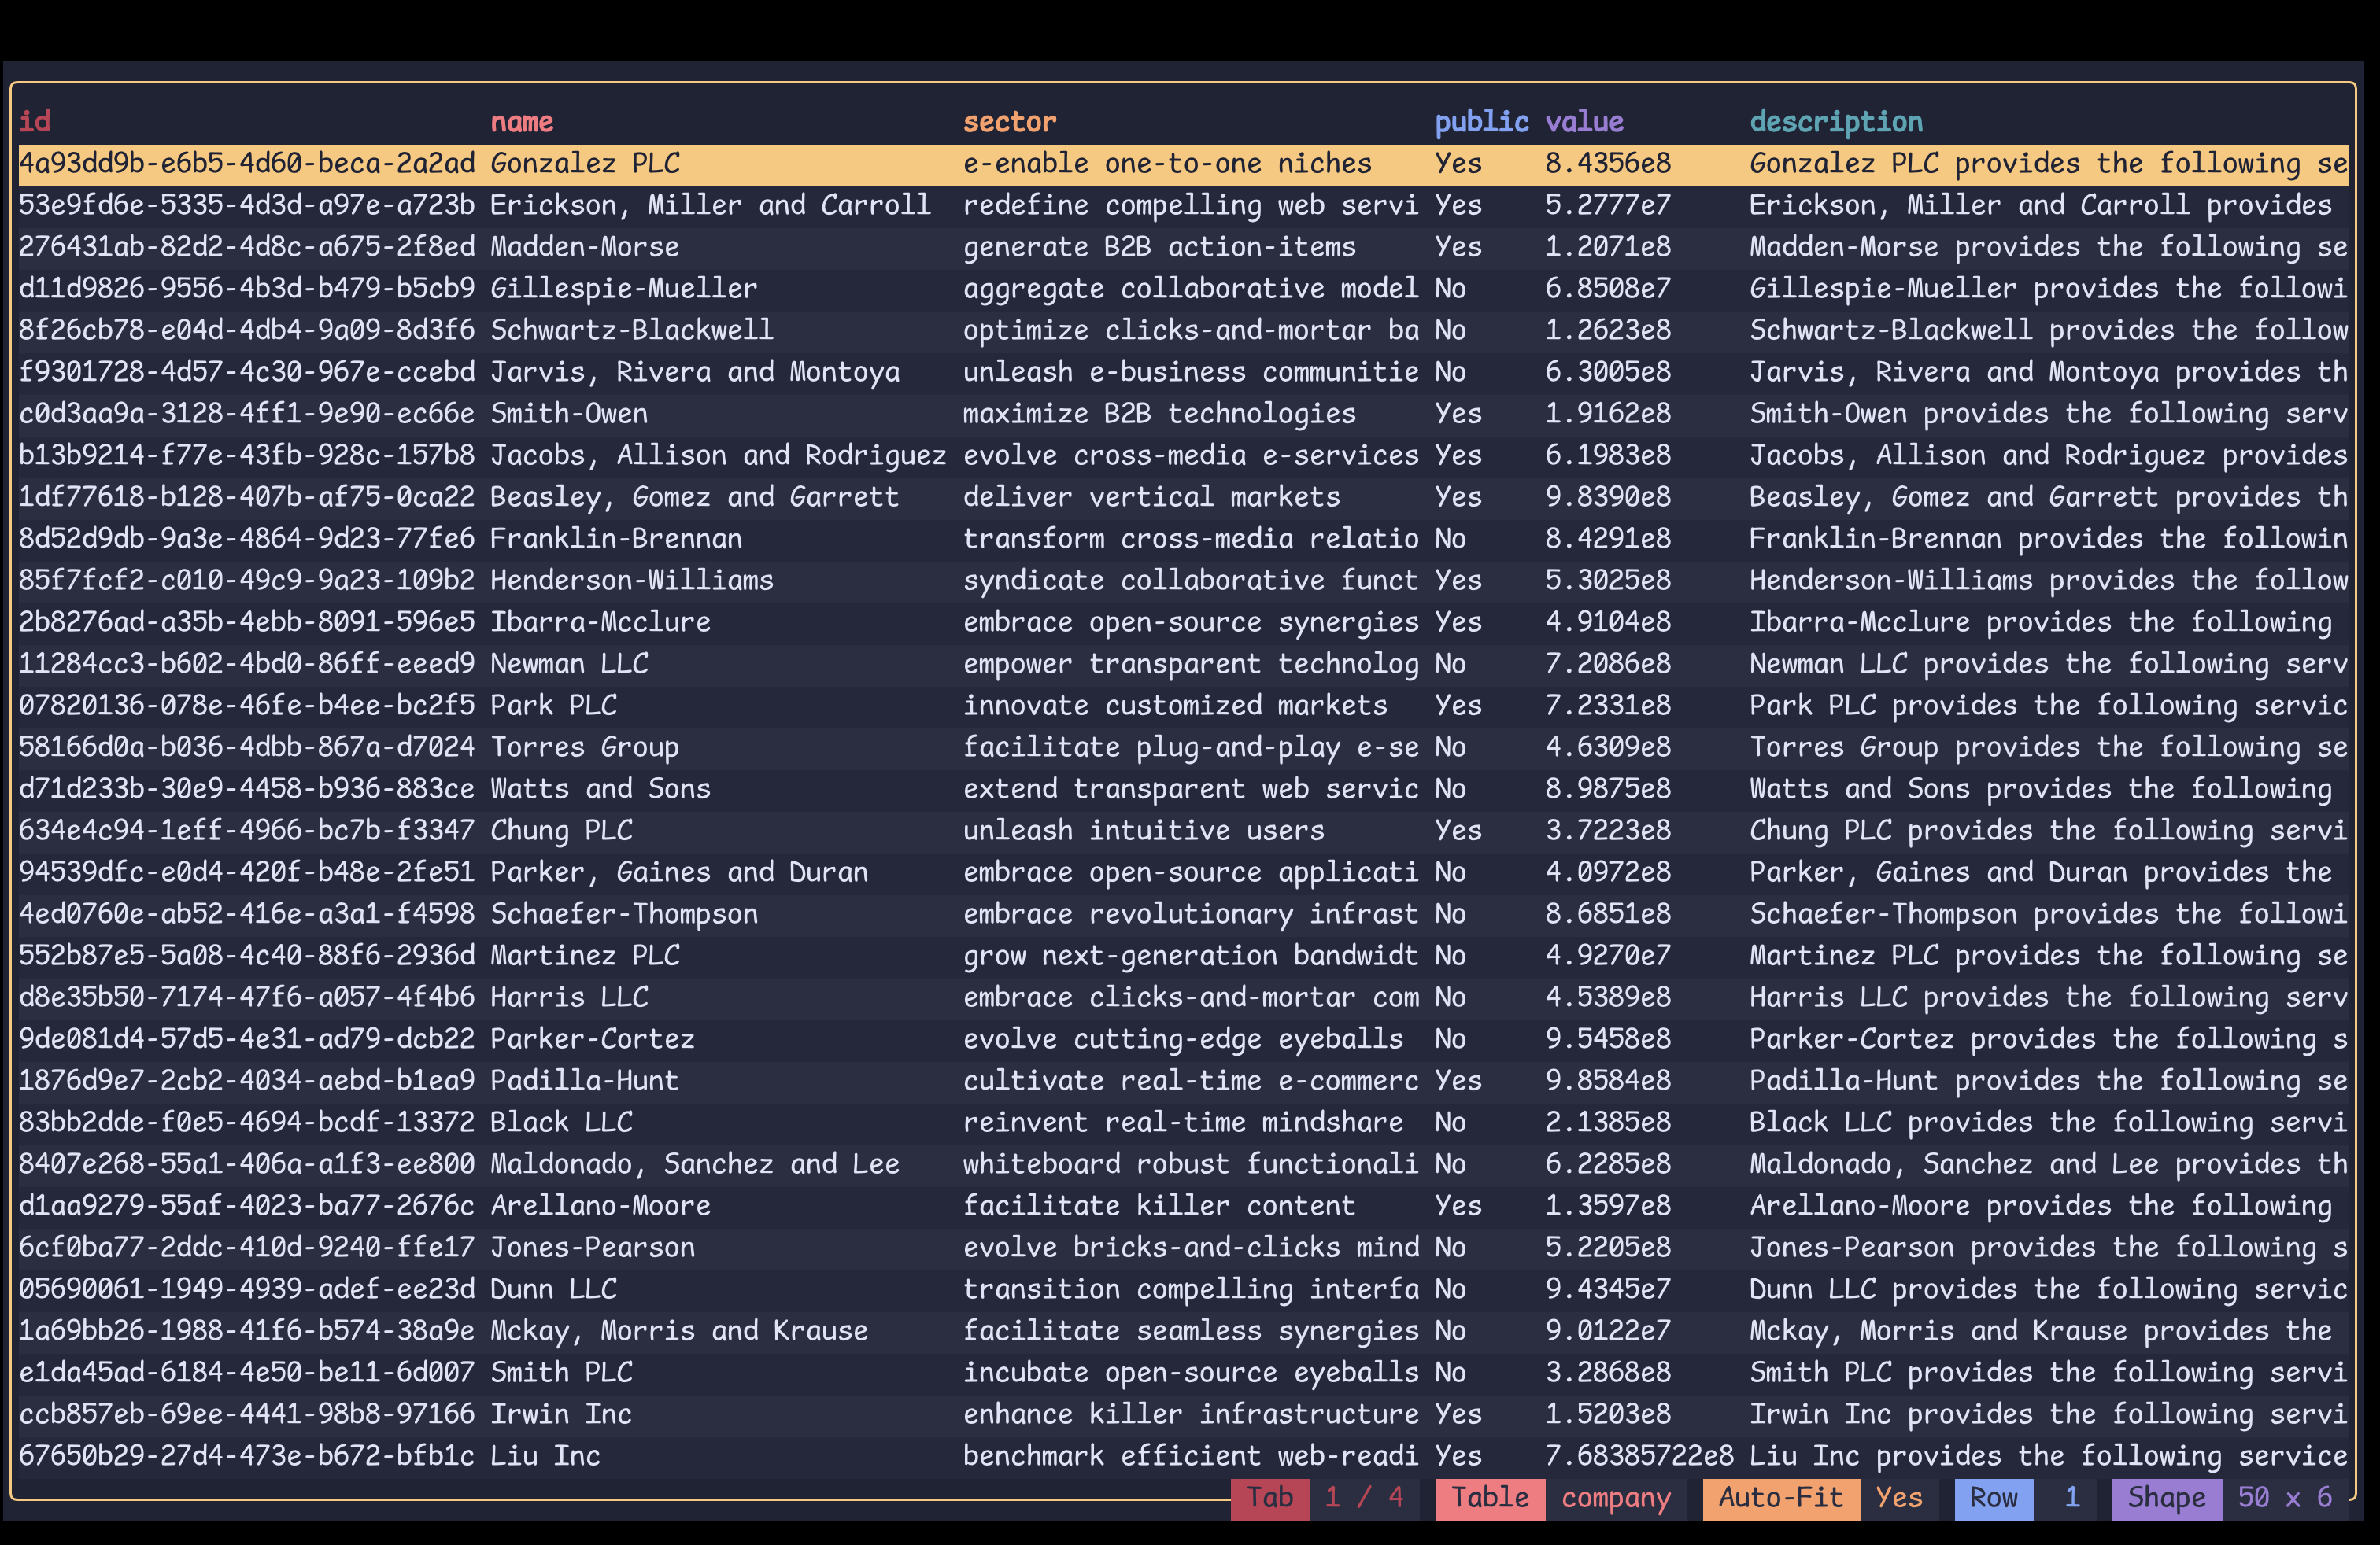This screenshot has height=1545, width=2380.
Task: Select the sector column header
Action: (1009, 122)
